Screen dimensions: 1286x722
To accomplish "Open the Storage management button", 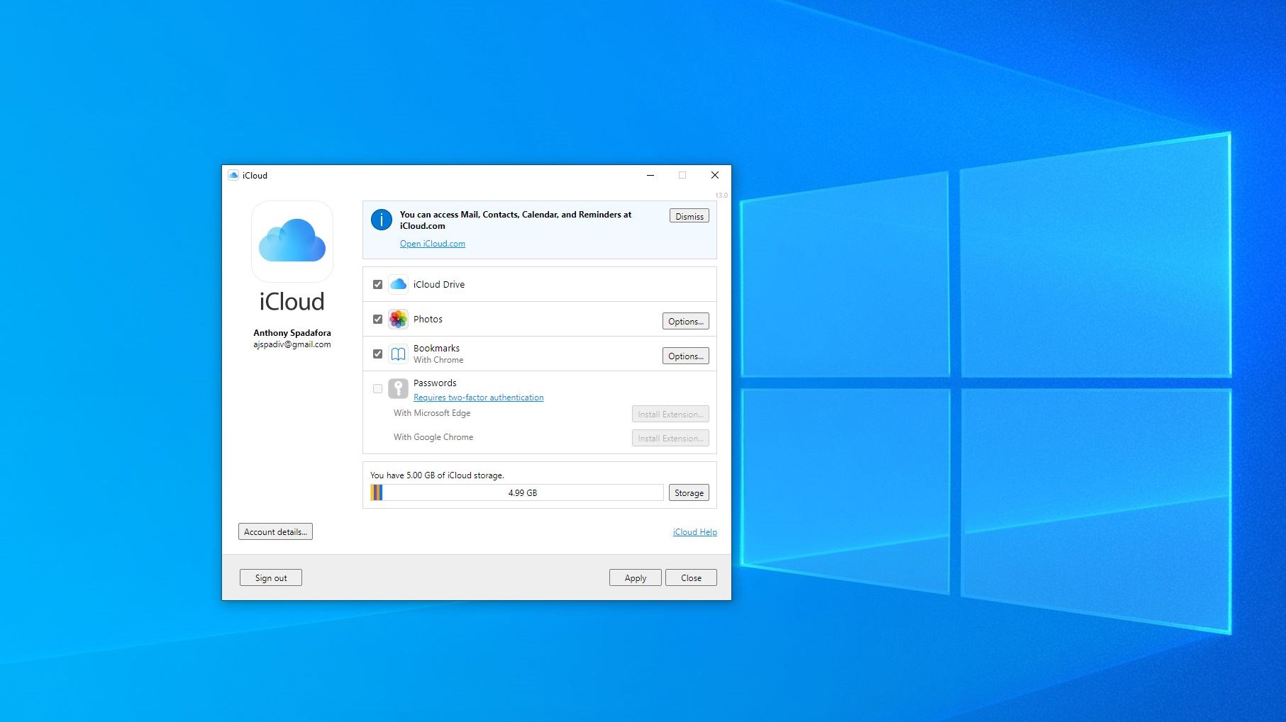I will click(x=689, y=492).
